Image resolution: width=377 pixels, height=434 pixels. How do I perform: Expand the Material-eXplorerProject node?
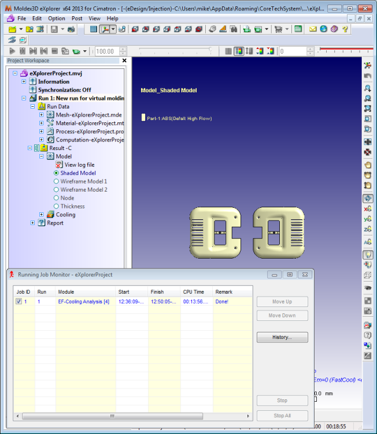pyautogui.click(x=41, y=123)
